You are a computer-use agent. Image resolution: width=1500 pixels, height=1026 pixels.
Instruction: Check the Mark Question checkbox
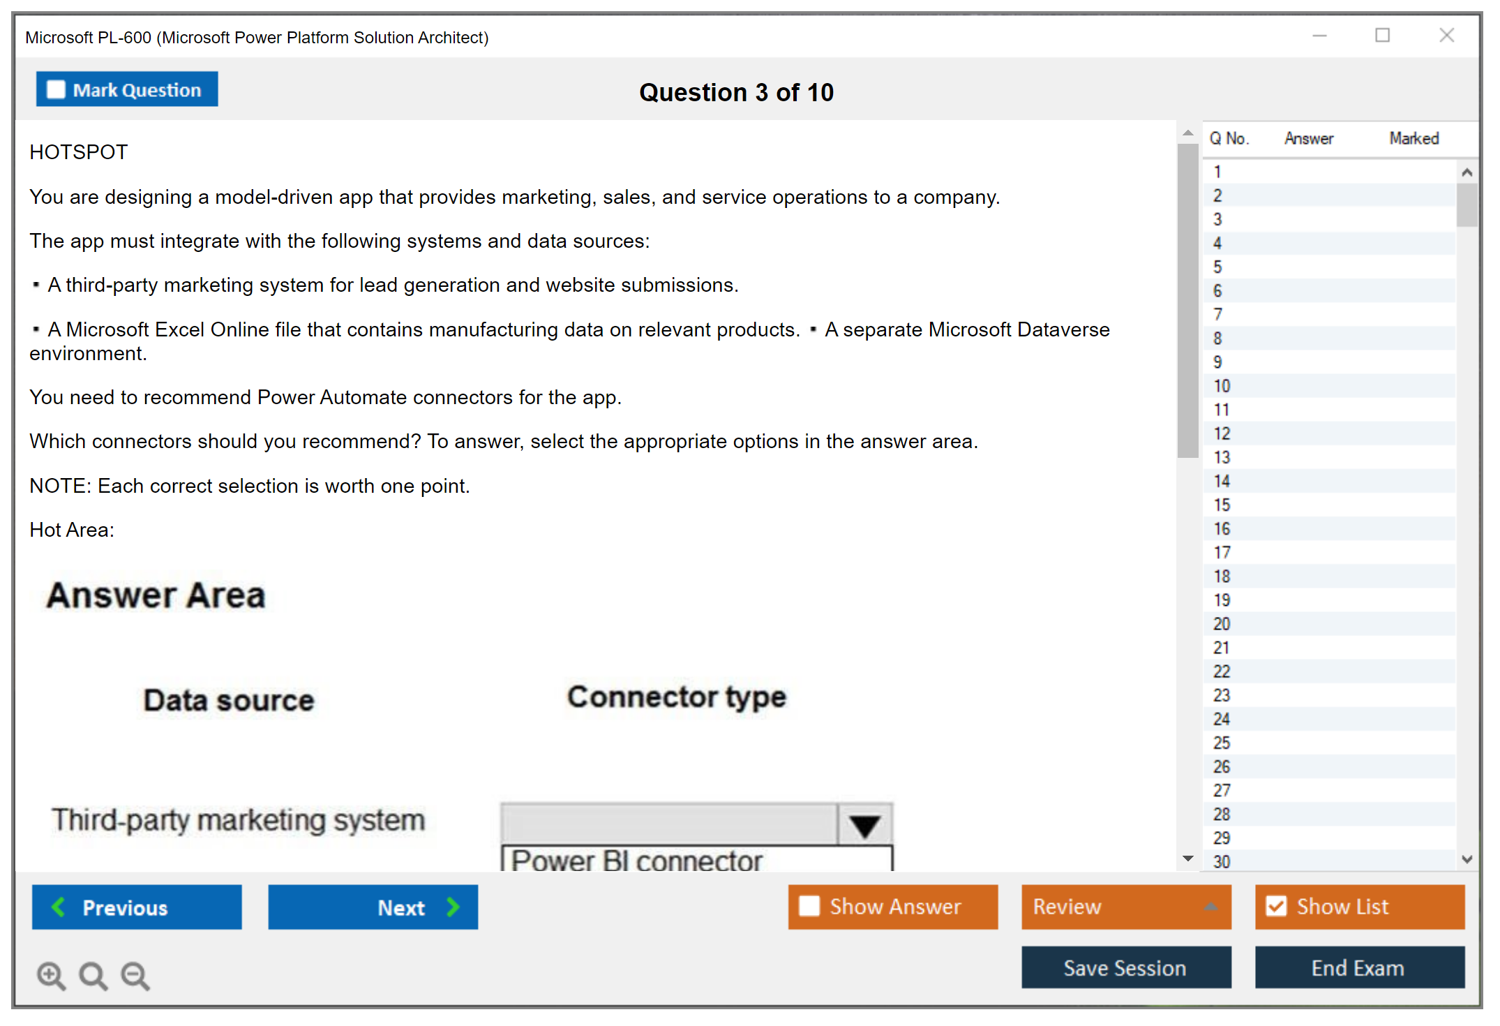[56, 89]
